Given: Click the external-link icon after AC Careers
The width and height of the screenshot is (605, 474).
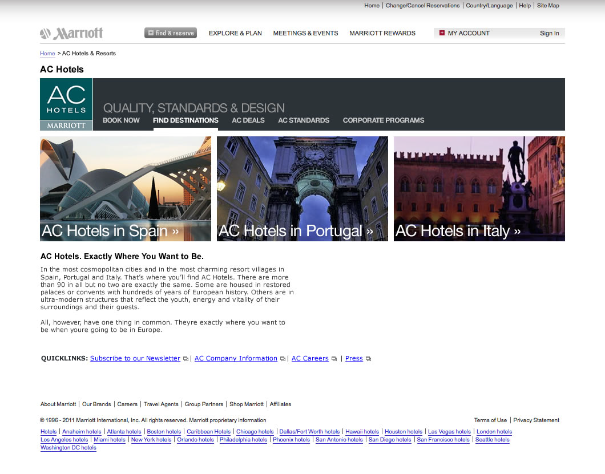Looking at the screenshot, I should click(x=334, y=359).
